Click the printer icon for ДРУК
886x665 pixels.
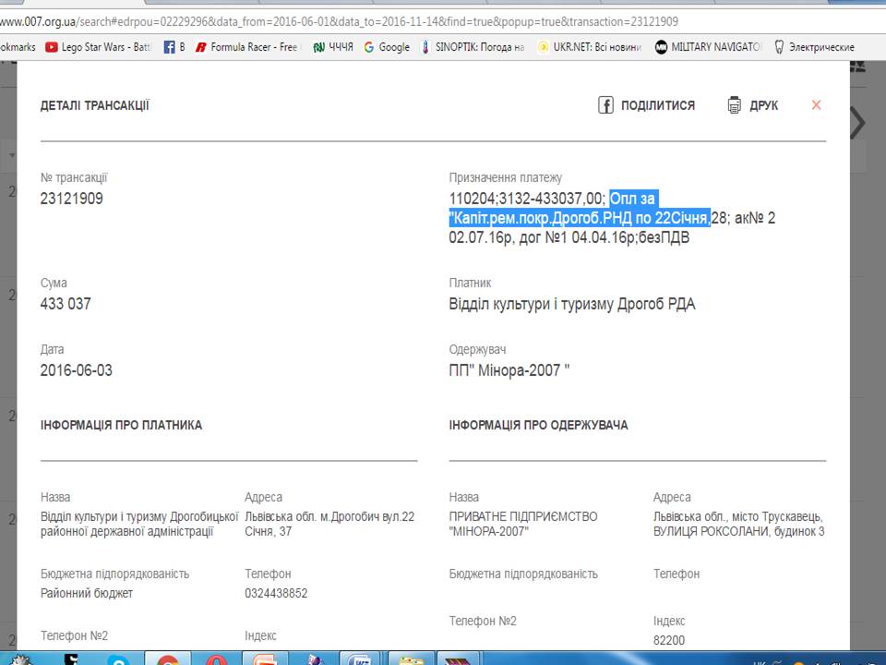735,105
